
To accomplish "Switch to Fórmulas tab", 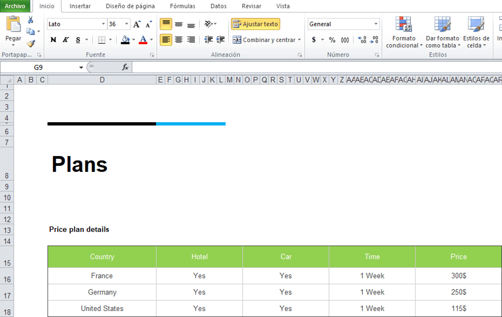I will [182, 6].
